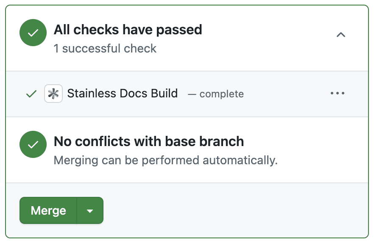Click the green check circle beside All checks passed
Screen dimensions: 374x243
(x=33, y=33)
